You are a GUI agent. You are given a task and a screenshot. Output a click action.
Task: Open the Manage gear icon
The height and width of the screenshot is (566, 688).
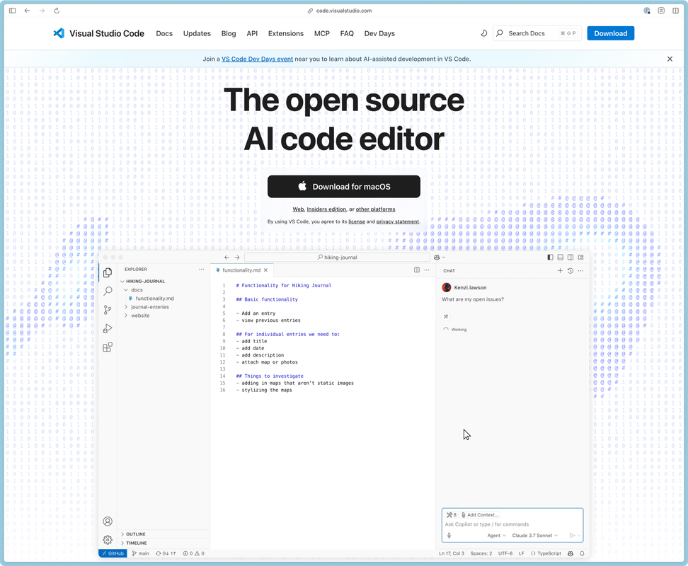[108, 540]
